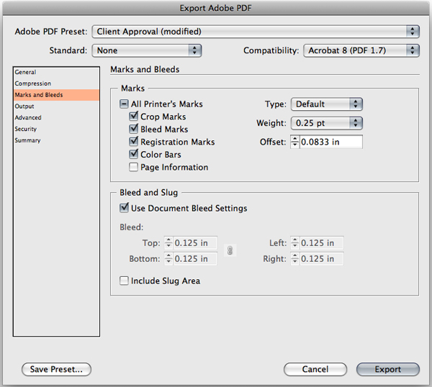
Task: Uncheck the Crop Marks checkbox
Action: click(134, 116)
